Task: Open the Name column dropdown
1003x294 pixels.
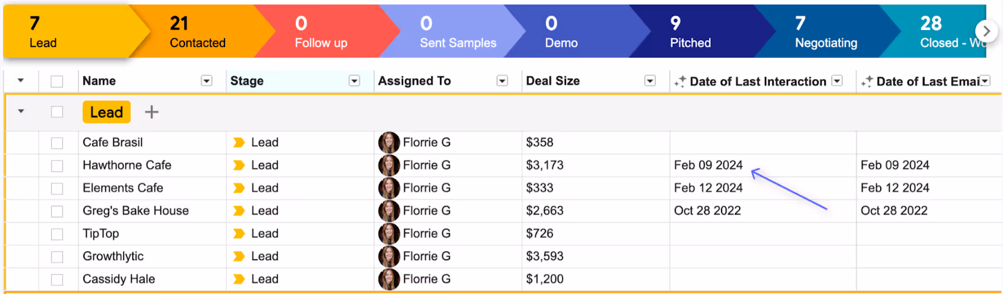Action: click(206, 81)
